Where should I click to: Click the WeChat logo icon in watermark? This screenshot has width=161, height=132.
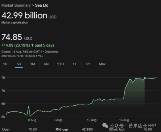click(105, 125)
